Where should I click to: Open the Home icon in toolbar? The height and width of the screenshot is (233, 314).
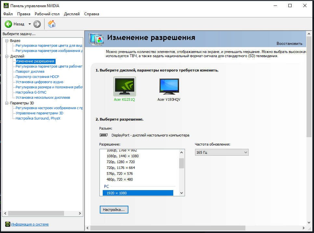[52, 24]
